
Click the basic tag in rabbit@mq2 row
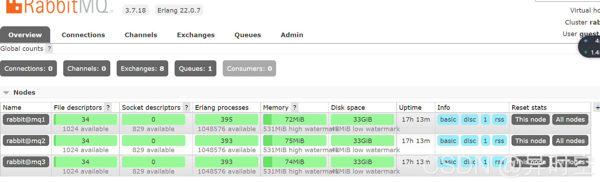pos(448,141)
